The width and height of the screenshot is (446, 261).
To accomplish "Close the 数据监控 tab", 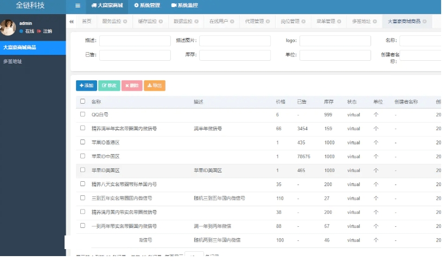I will tap(196, 21).
